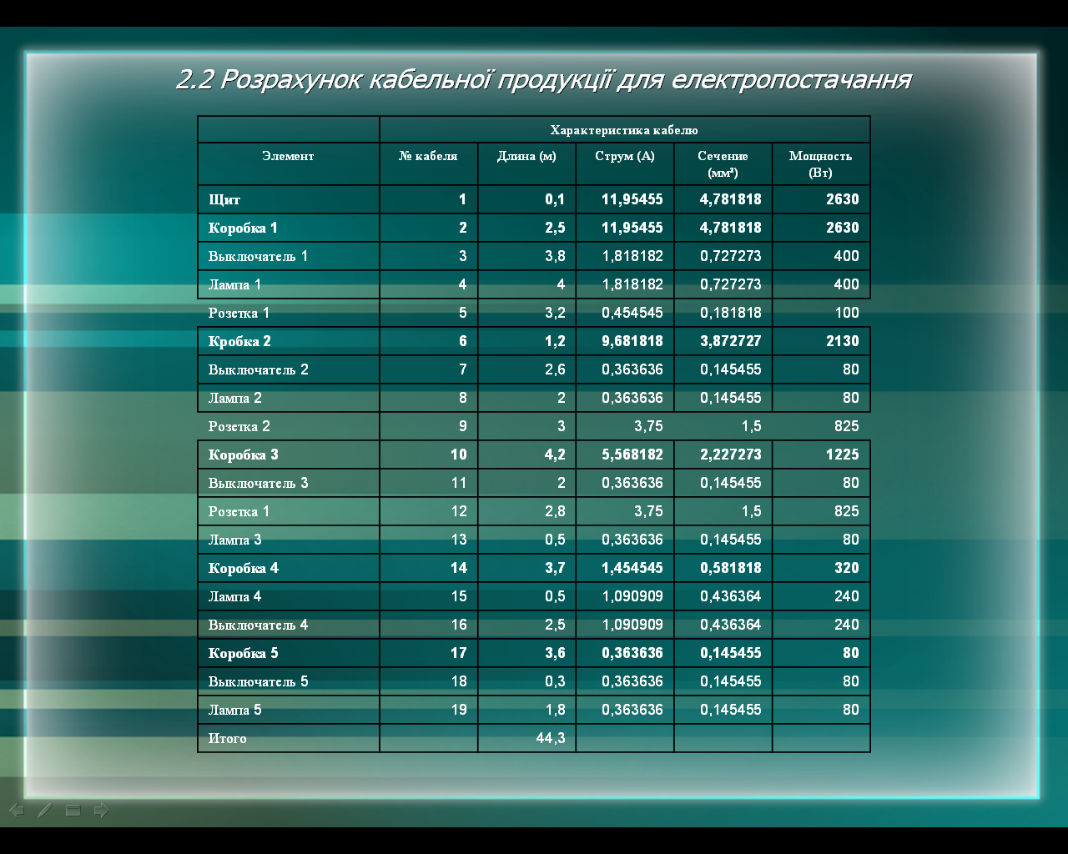Click the "Струм (А)" column header
Viewport: 1068px width, 854px height.
[625, 156]
